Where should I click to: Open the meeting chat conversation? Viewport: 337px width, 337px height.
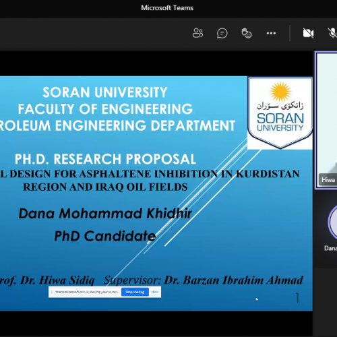[222, 34]
